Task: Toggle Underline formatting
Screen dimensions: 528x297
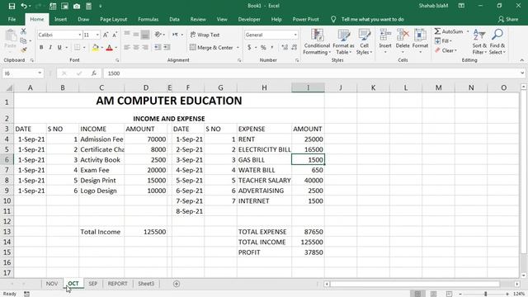Action: (59, 48)
